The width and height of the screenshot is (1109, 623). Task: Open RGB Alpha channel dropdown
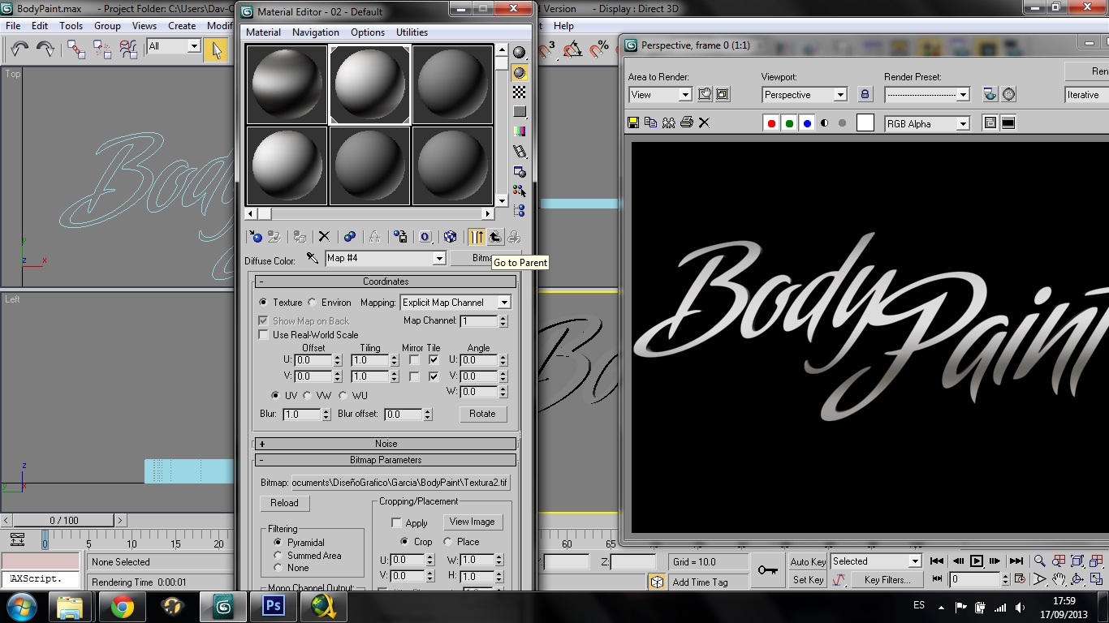pyautogui.click(x=927, y=123)
